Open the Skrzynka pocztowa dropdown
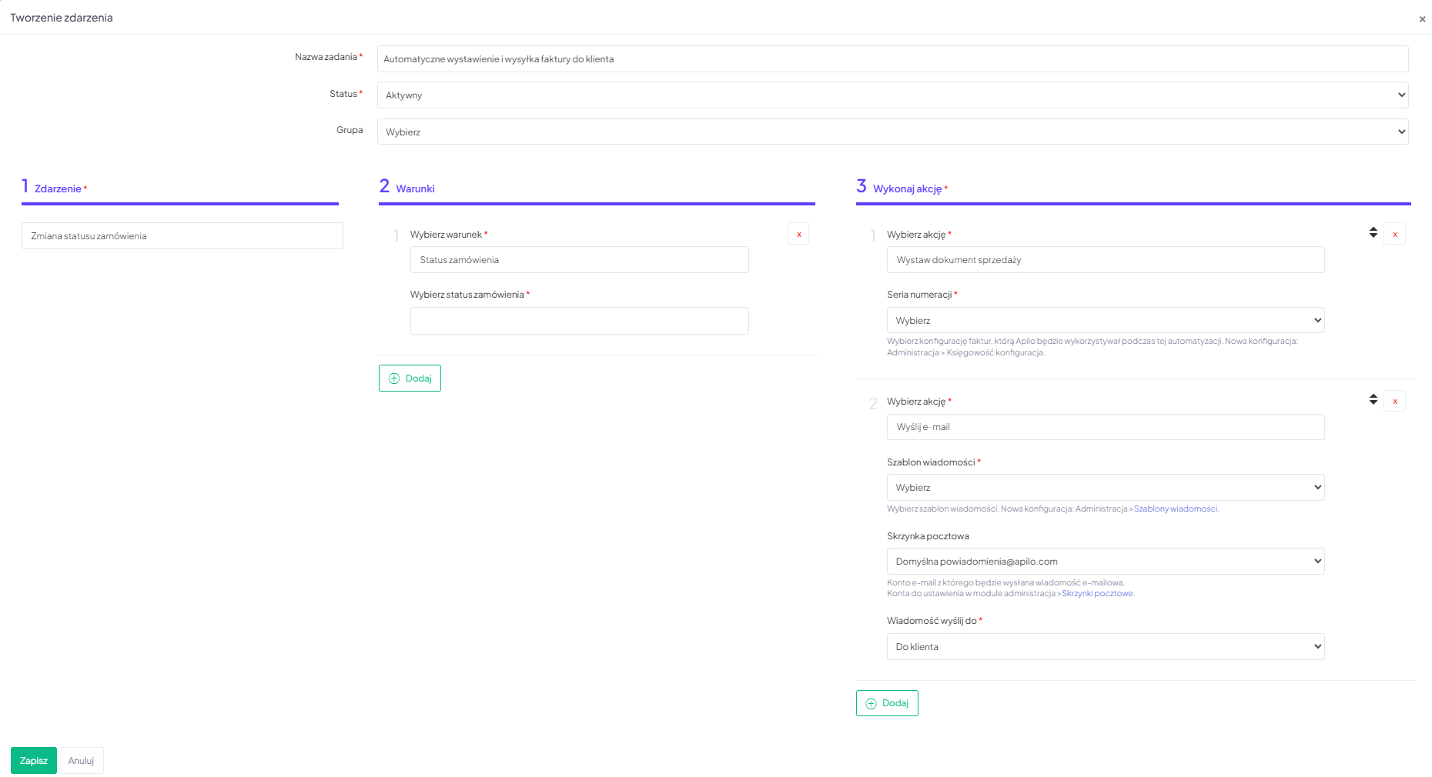1432x777 pixels. coord(1105,562)
